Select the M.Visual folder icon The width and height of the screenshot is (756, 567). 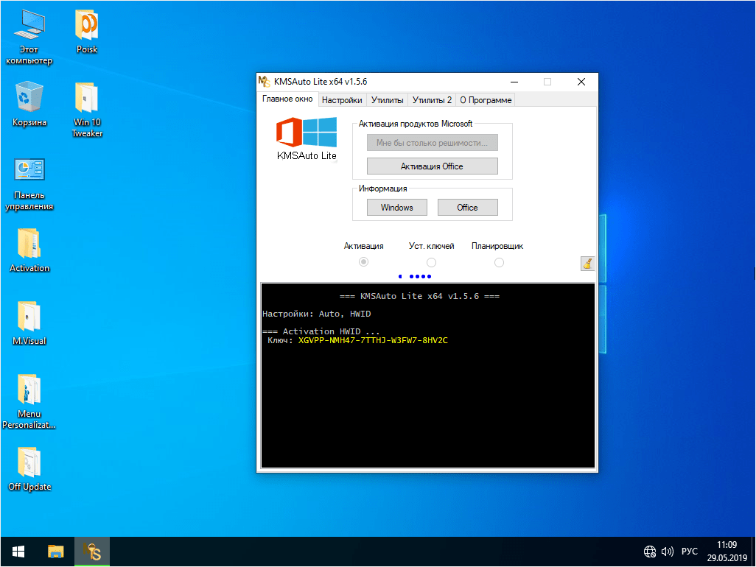[29, 323]
